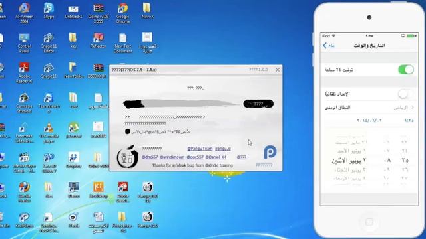This screenshot has width=426, height=239.
Task: Open the Navi-X folder
Action: (148, 11)
